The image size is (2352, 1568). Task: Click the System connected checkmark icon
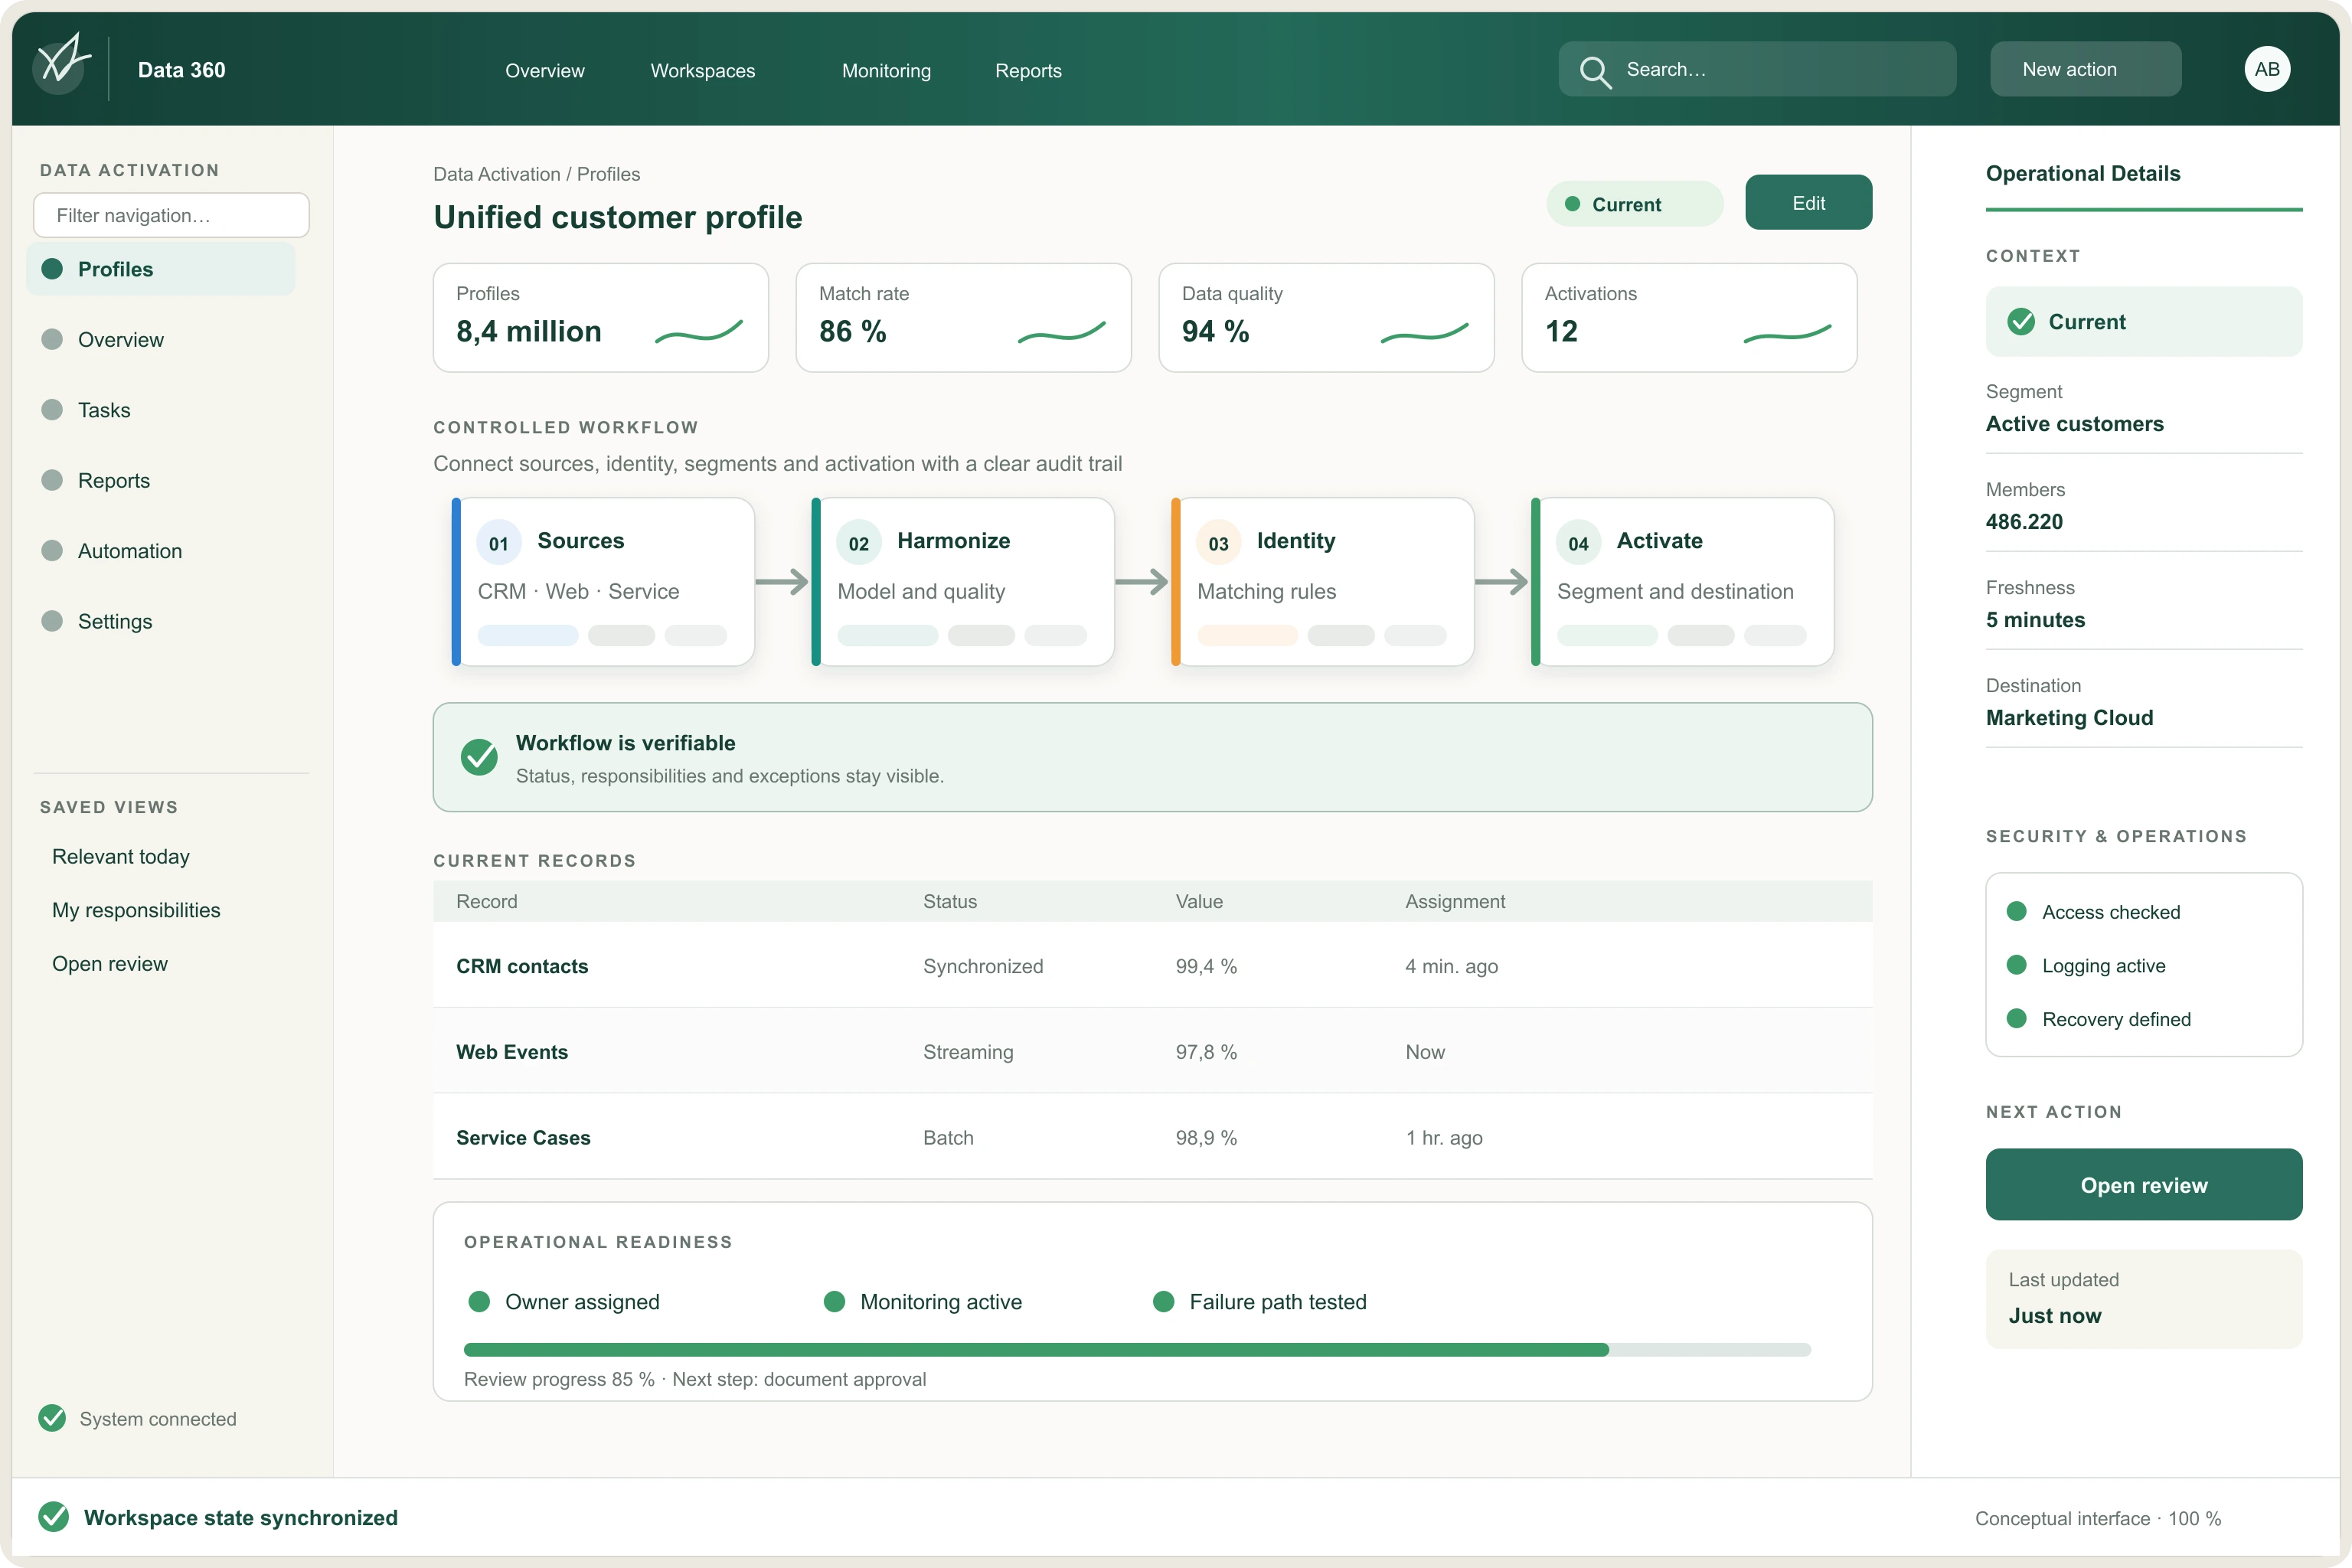52,1418
